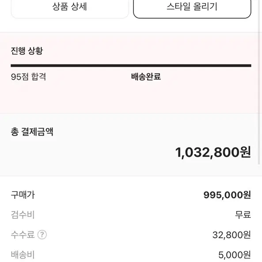Select the 수수료 label text
The image size is (262, 262).
pos(23,235)
